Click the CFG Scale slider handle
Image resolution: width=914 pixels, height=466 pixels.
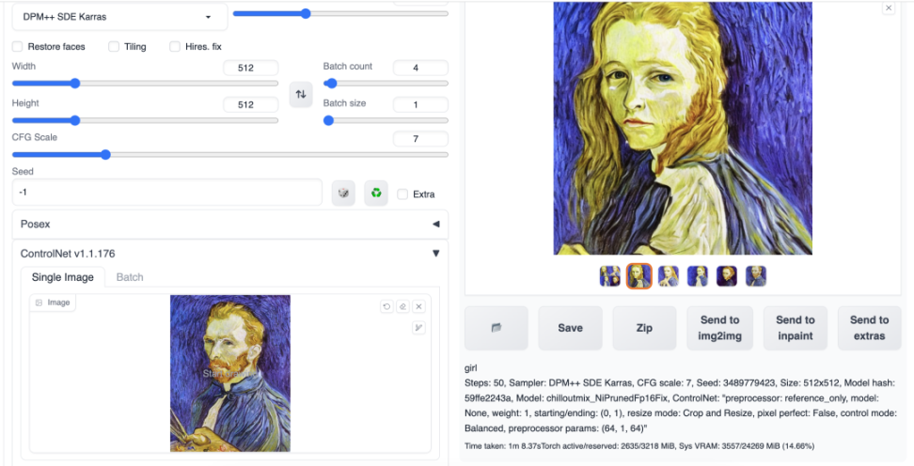(105, 155)
